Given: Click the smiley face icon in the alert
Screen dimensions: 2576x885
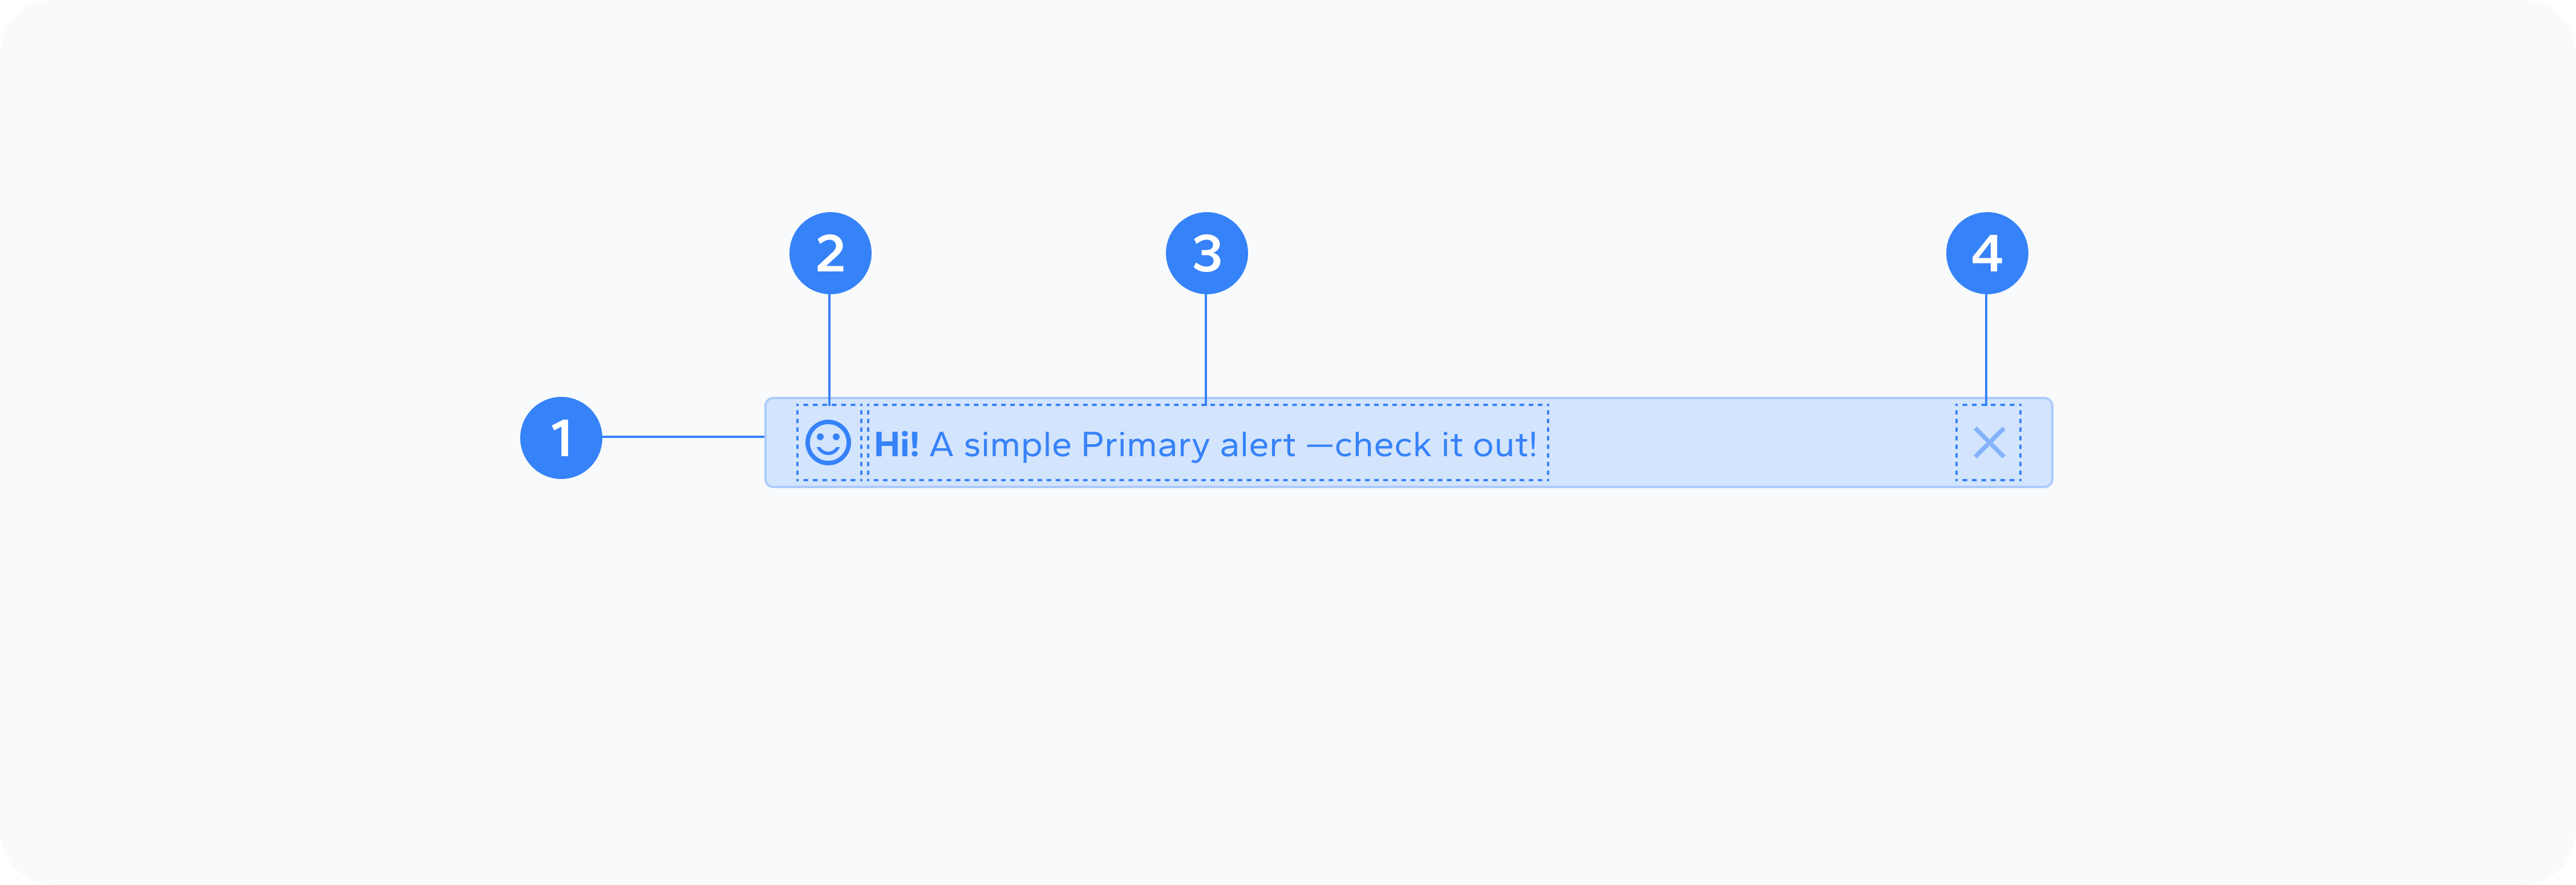Looking at the screenshot, I should (828, 442).
